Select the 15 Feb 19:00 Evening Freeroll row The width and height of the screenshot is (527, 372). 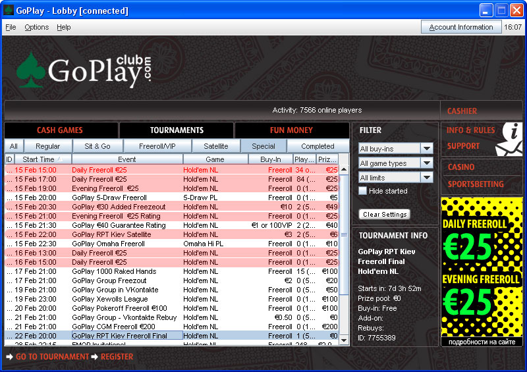pos(171,188)
